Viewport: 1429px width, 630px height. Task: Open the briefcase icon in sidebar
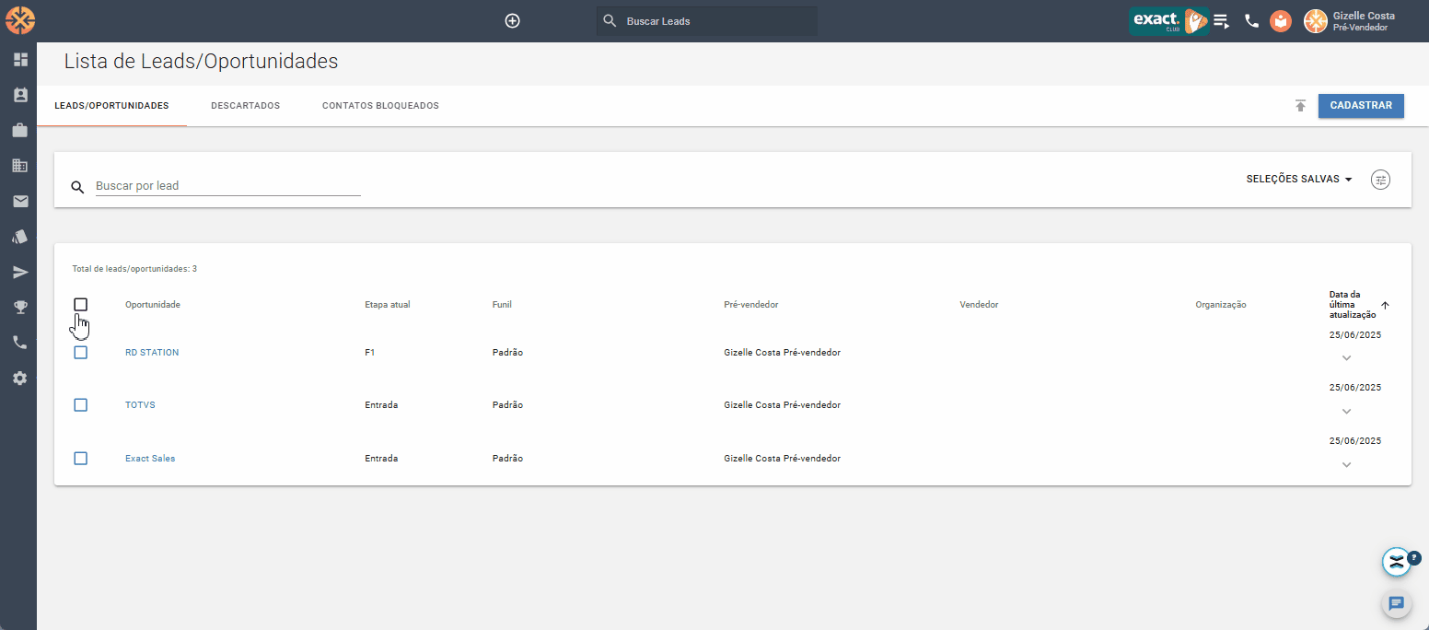coord(20,131)
